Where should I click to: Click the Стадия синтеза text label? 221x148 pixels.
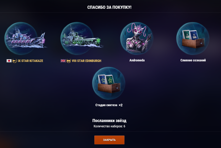click(106, 105)
